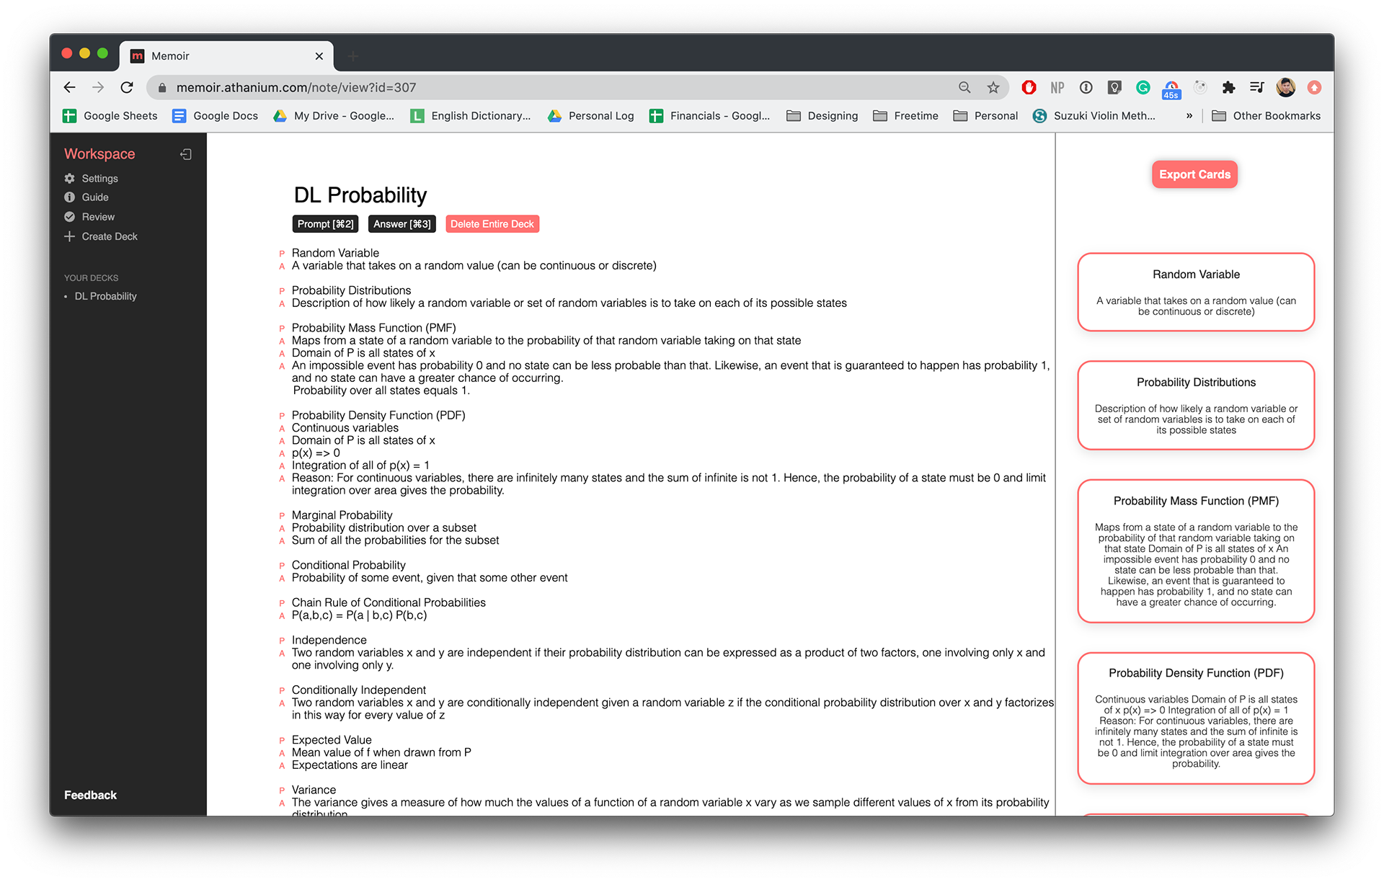Click the red update arrow icon
This screenshot has height=882, width=1384.
[1314, 87]
